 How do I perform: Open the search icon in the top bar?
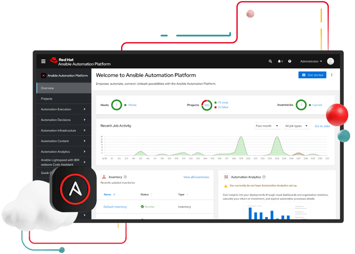coord(270,61)
